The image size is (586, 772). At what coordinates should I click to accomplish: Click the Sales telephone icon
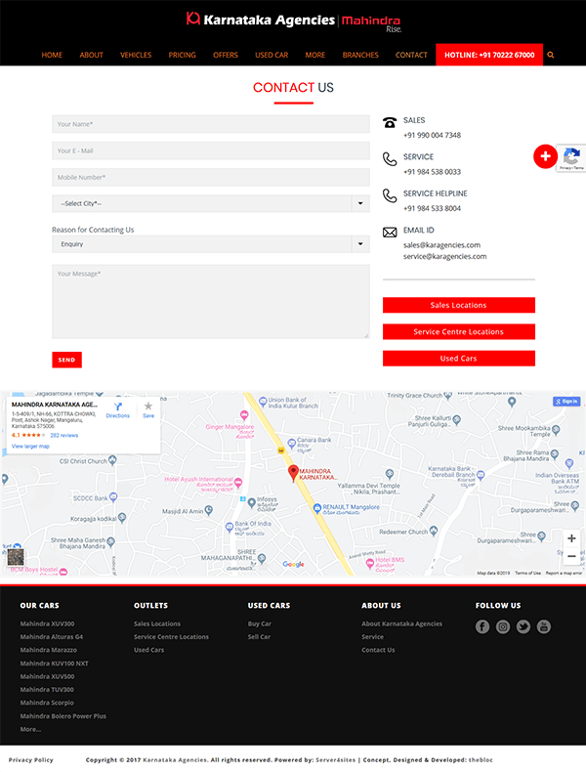click(x=390, y=122)
